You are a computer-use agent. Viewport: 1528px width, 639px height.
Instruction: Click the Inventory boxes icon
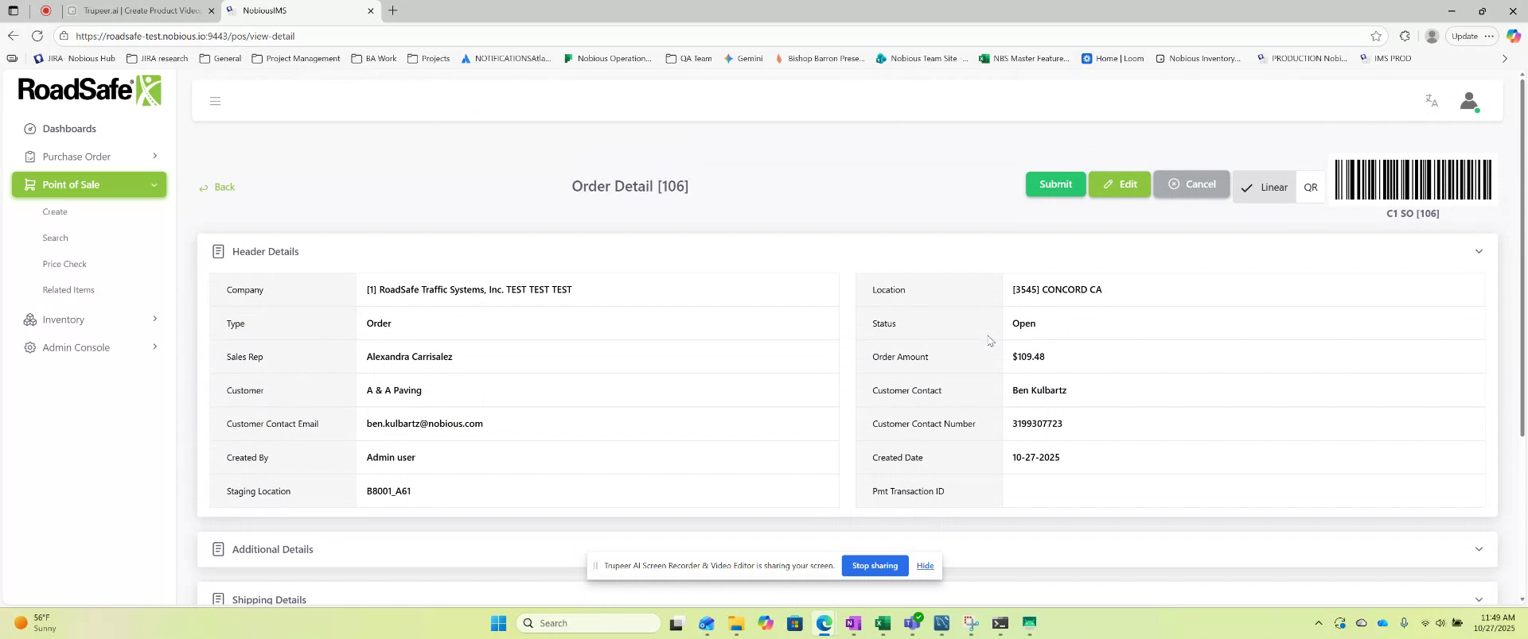pos(29,319)
